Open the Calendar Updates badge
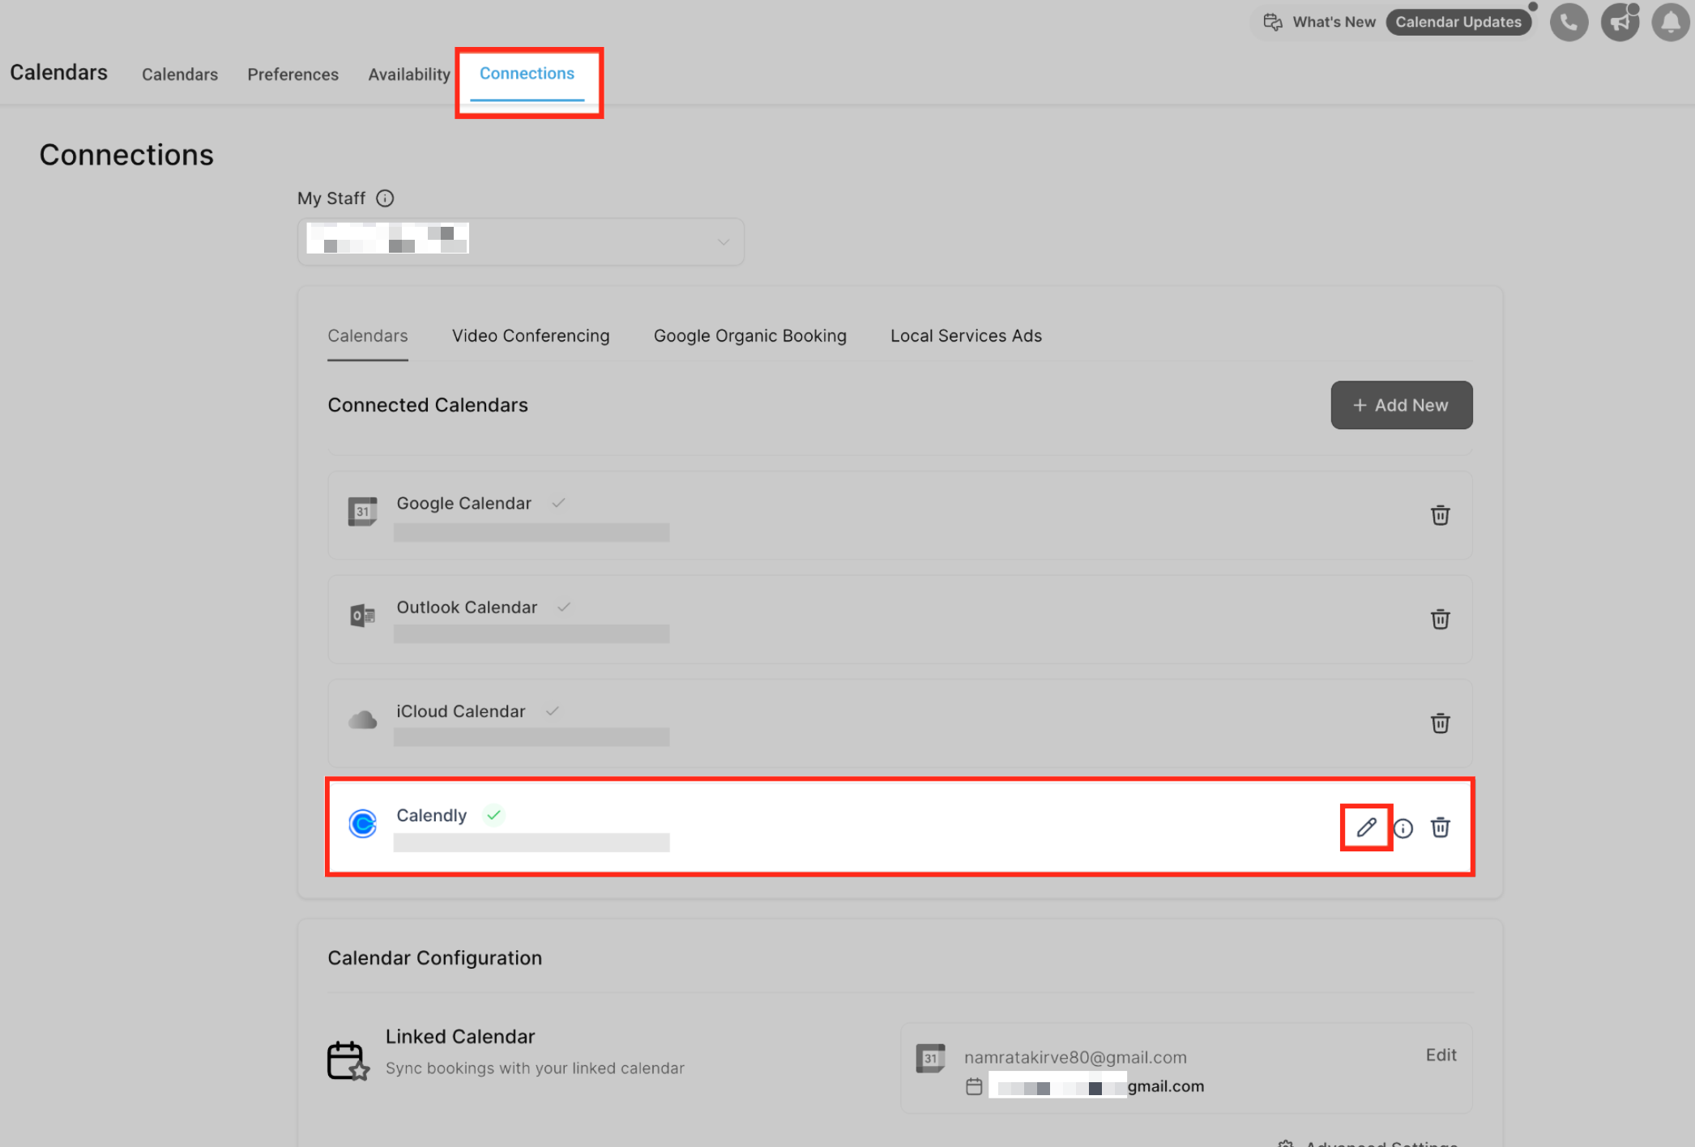The height and width of the screenshot is (1147, 1695). pos(1458,22)
